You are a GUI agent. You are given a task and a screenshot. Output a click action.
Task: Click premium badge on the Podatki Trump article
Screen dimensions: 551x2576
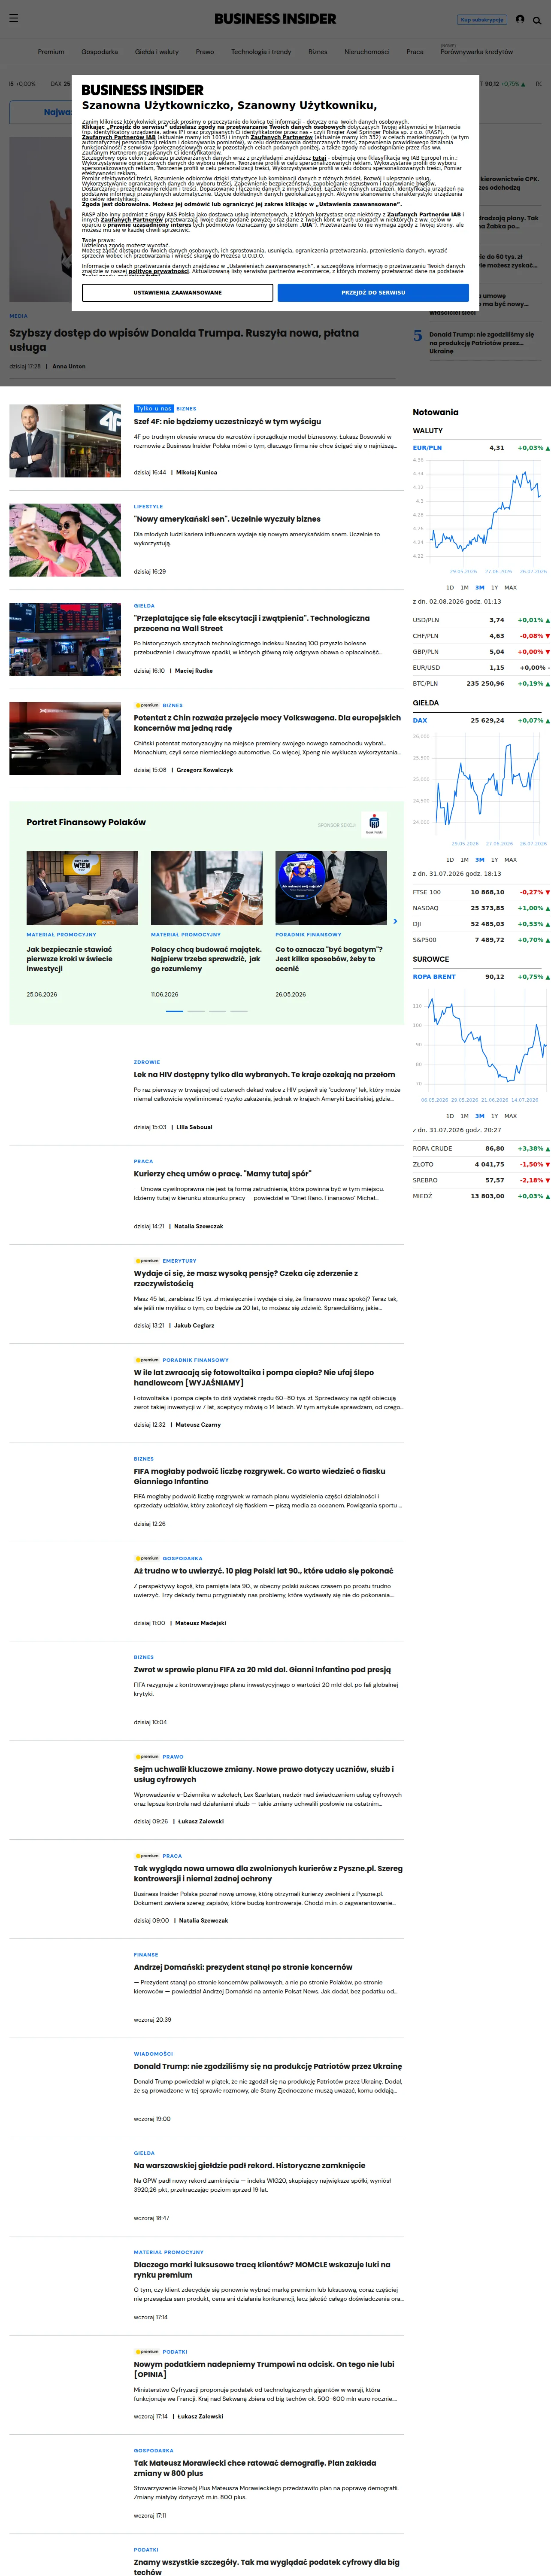point(147,2351)
